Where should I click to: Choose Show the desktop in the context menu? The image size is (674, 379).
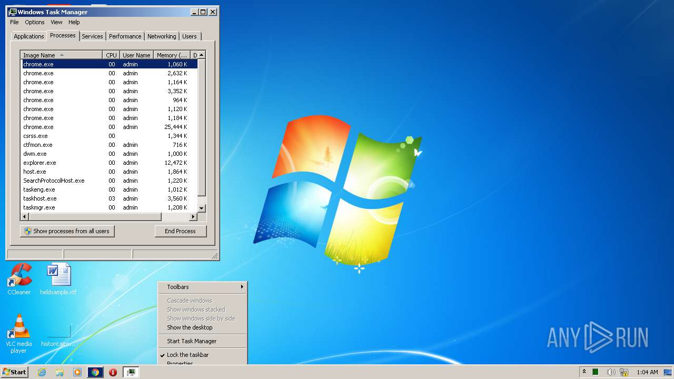point(203,327)
